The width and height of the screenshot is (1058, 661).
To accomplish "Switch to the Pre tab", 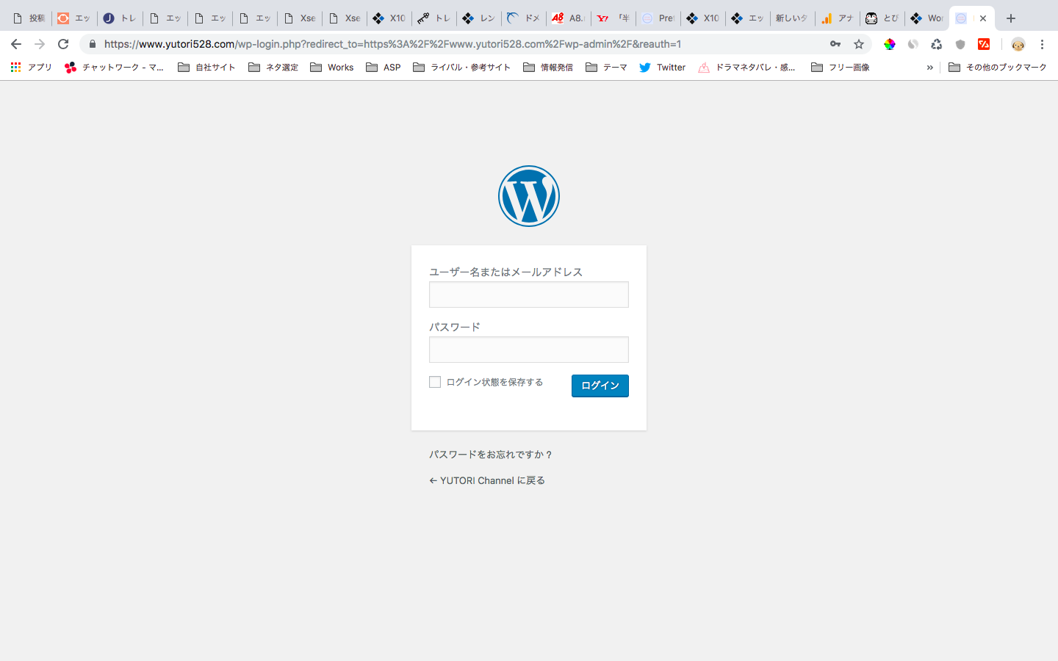I will coord(658,18).
